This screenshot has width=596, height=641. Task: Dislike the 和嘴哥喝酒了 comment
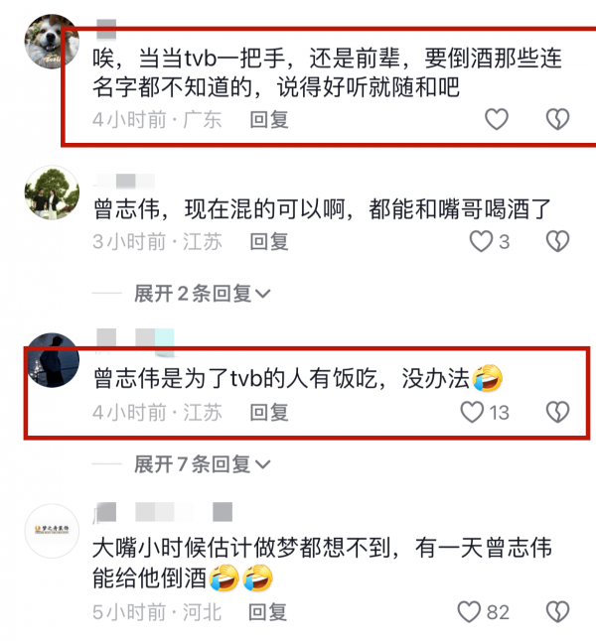pos(558,241)
